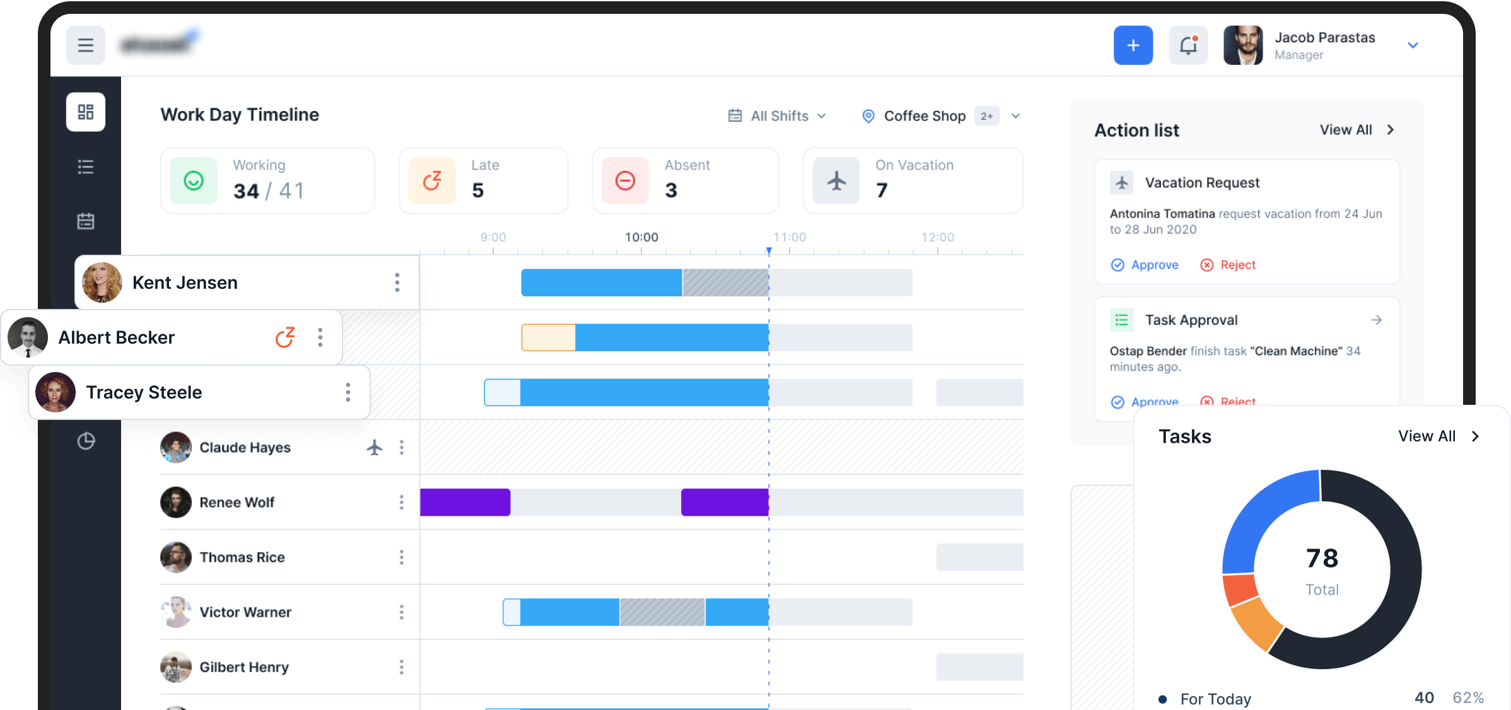This screenshot has width=1511, height=710.
Task: Click the blue plus add button
Action: pos(1133,45)
